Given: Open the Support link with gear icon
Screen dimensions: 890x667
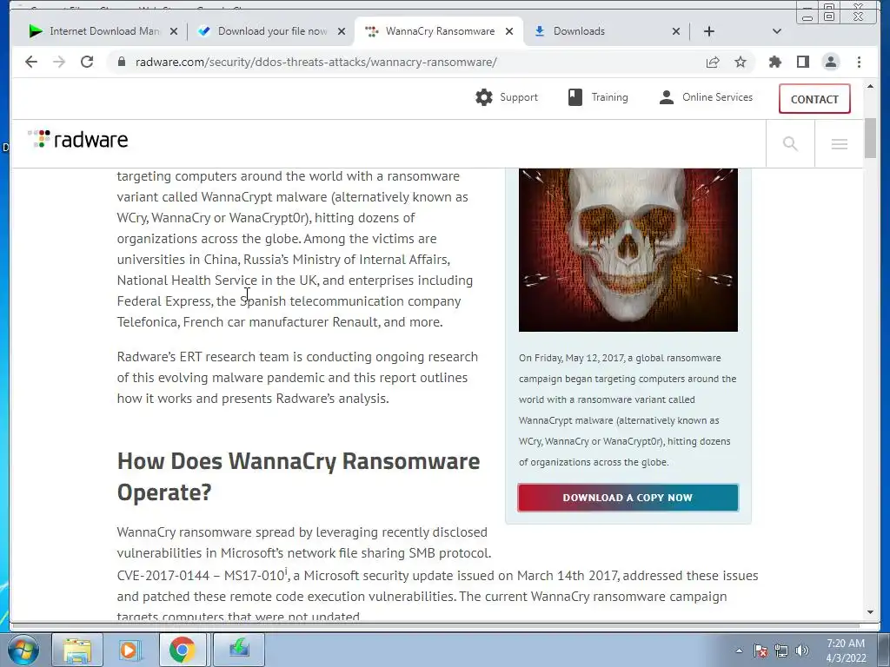Looking at the screenshot, I should [x=507, y=97].
